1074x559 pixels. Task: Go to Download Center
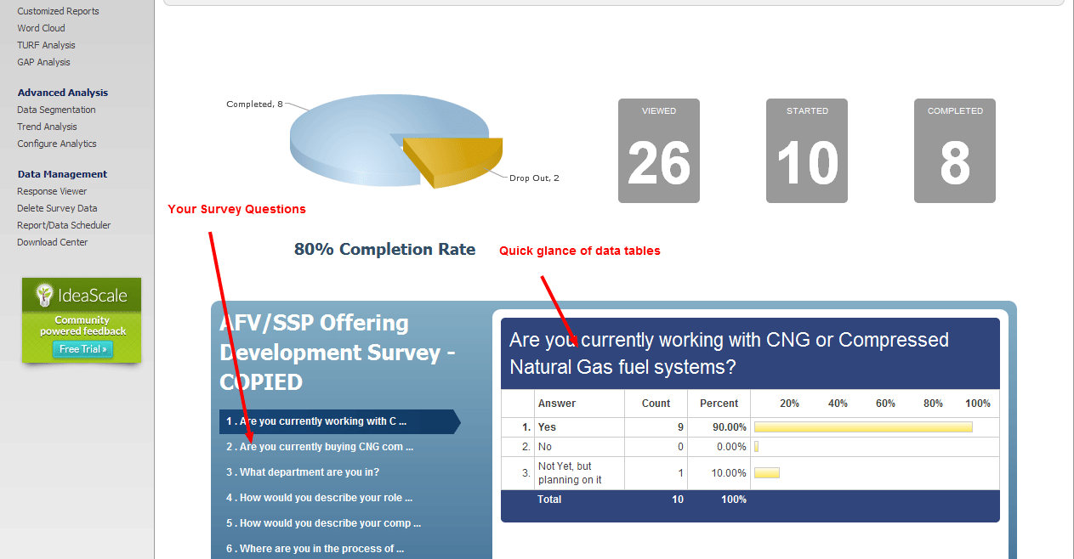52,242
